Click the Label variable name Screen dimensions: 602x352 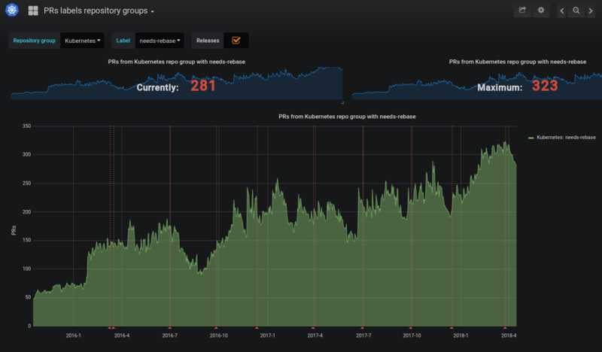tap(123, 41)
